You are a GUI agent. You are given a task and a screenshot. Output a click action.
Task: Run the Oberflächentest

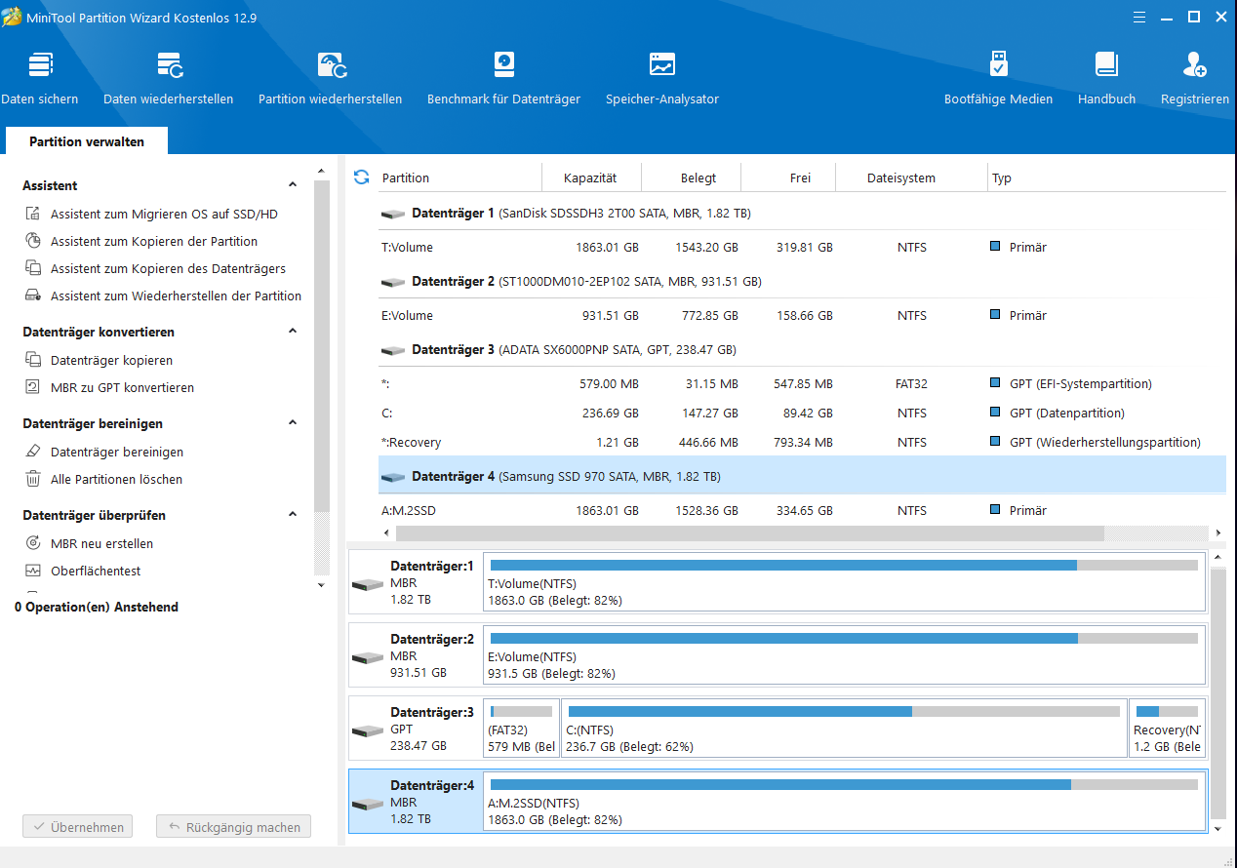96,571
